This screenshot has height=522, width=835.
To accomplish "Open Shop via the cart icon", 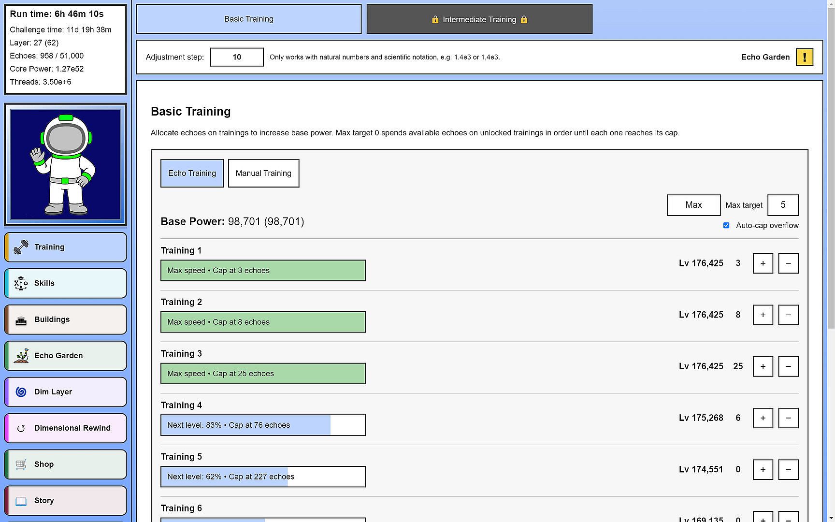I will click(x=21, y=464).
